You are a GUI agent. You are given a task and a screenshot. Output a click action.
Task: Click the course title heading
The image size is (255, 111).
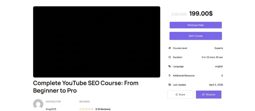[86, 87]
